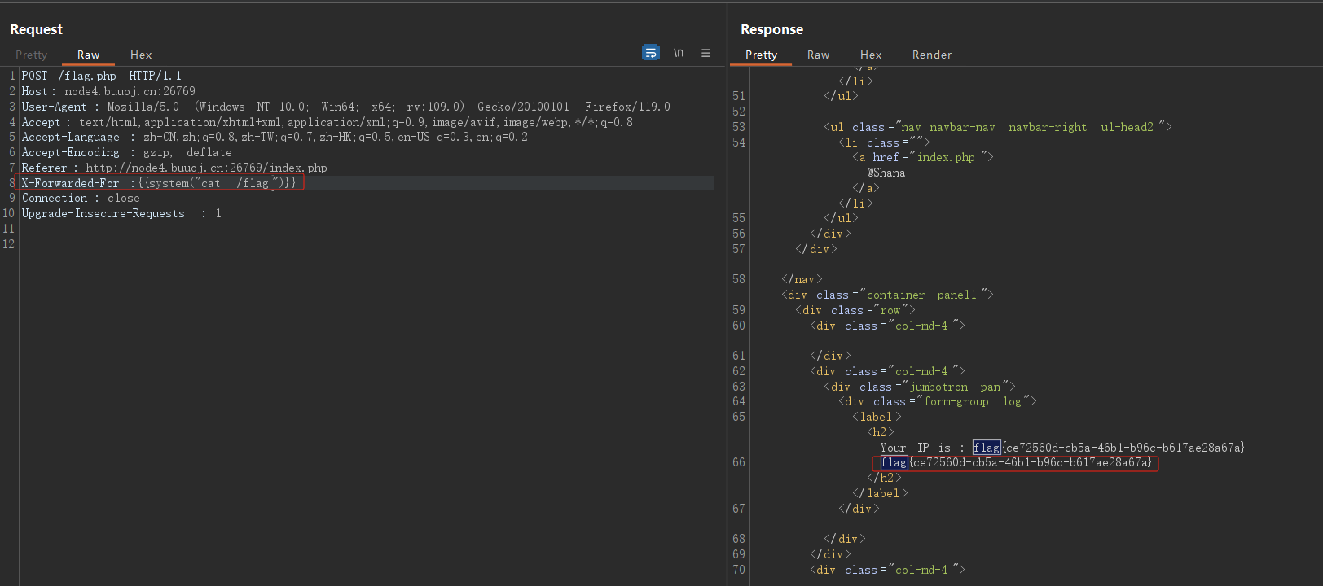Switch Response view to Raw tab

[x=818, y=55]
